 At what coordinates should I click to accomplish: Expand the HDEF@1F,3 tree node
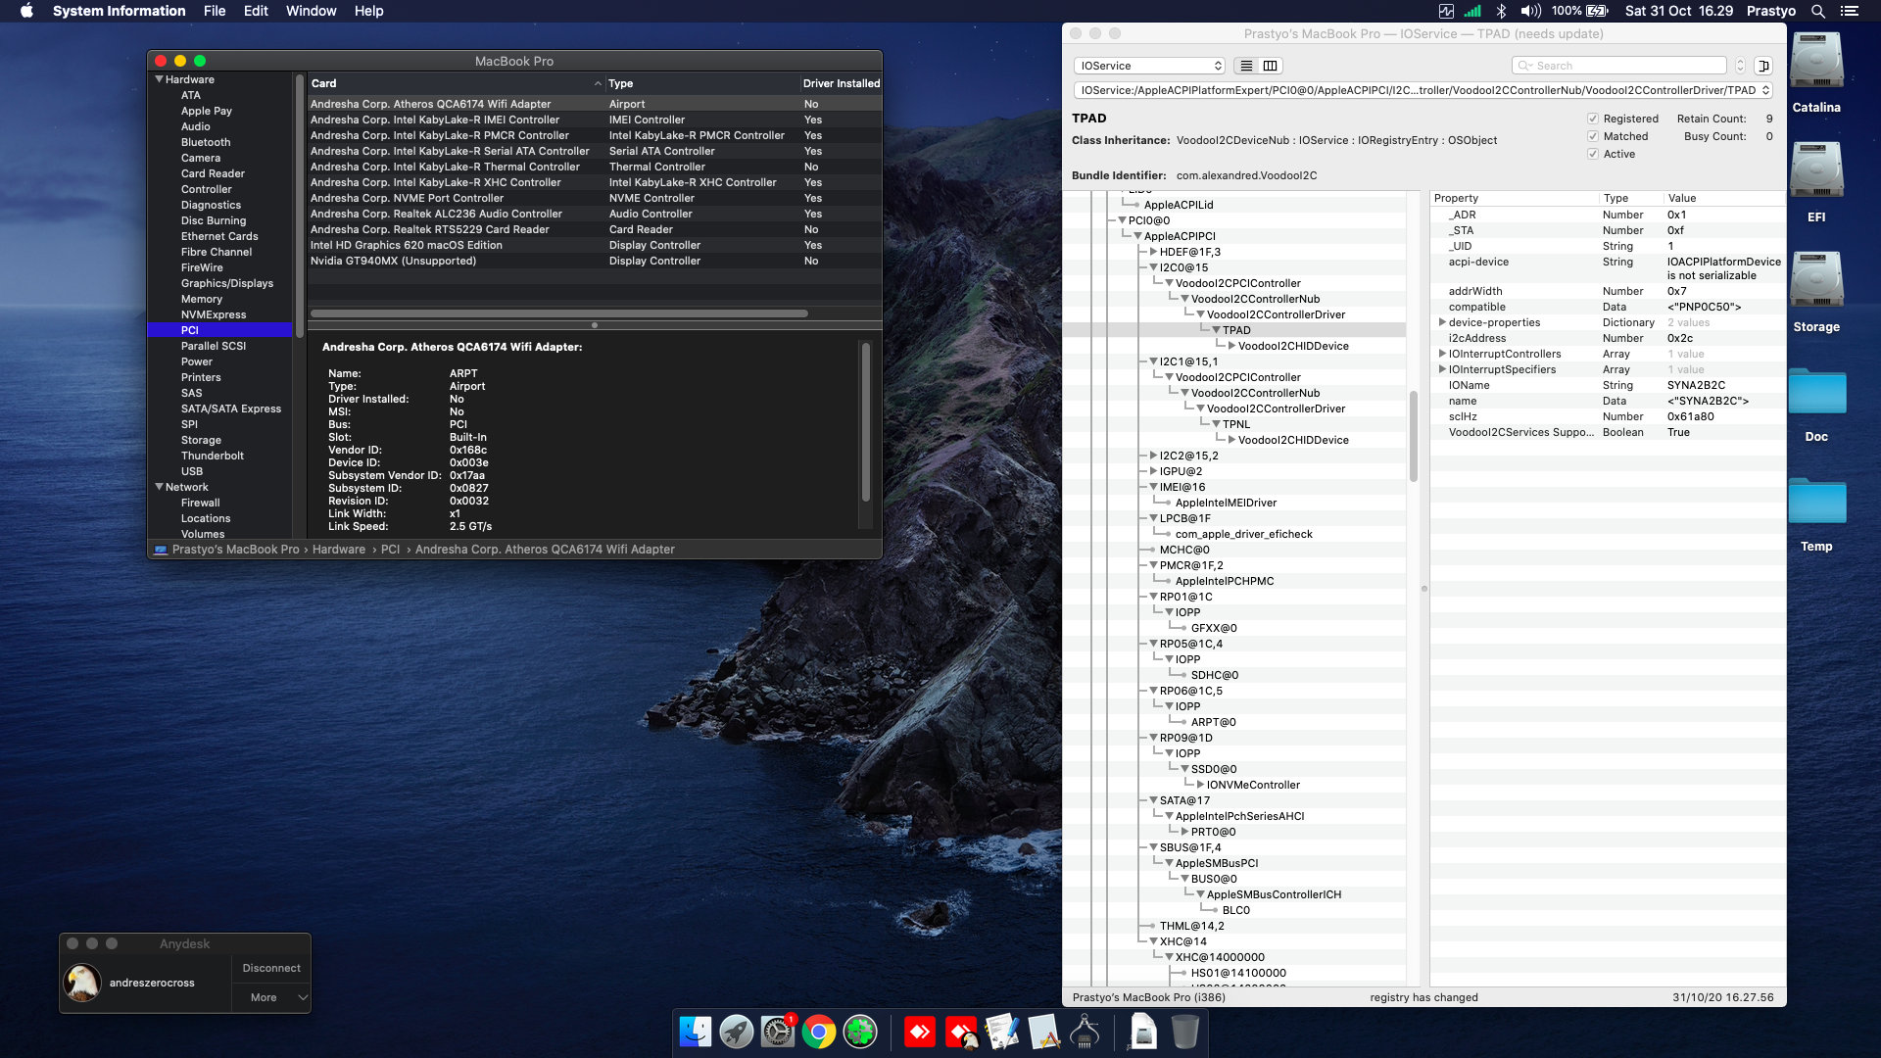coord(1153,252)
